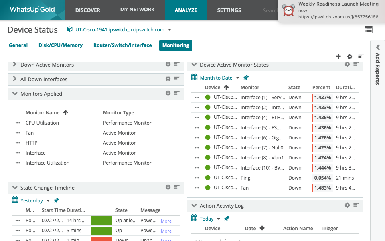Viewport: 385px width, 241px height.
Task: Open the list view icon at top right
Action: coord(369,30)
